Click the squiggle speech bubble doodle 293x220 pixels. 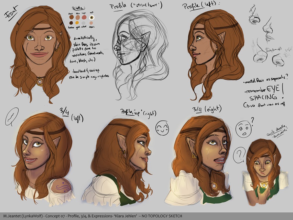pyautogui.click(x=12, y=117)
